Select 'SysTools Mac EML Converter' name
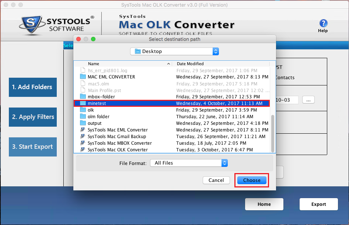 [x=118, y=130]
